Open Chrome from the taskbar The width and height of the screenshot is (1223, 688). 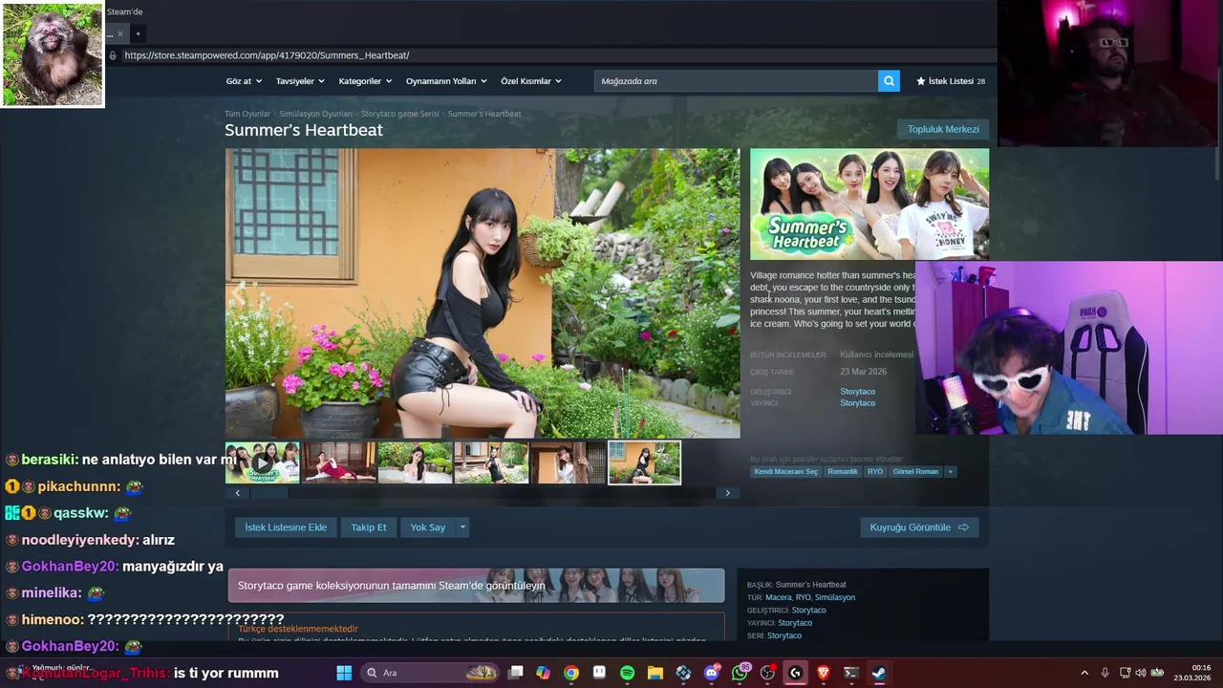[x=570, y=673]
